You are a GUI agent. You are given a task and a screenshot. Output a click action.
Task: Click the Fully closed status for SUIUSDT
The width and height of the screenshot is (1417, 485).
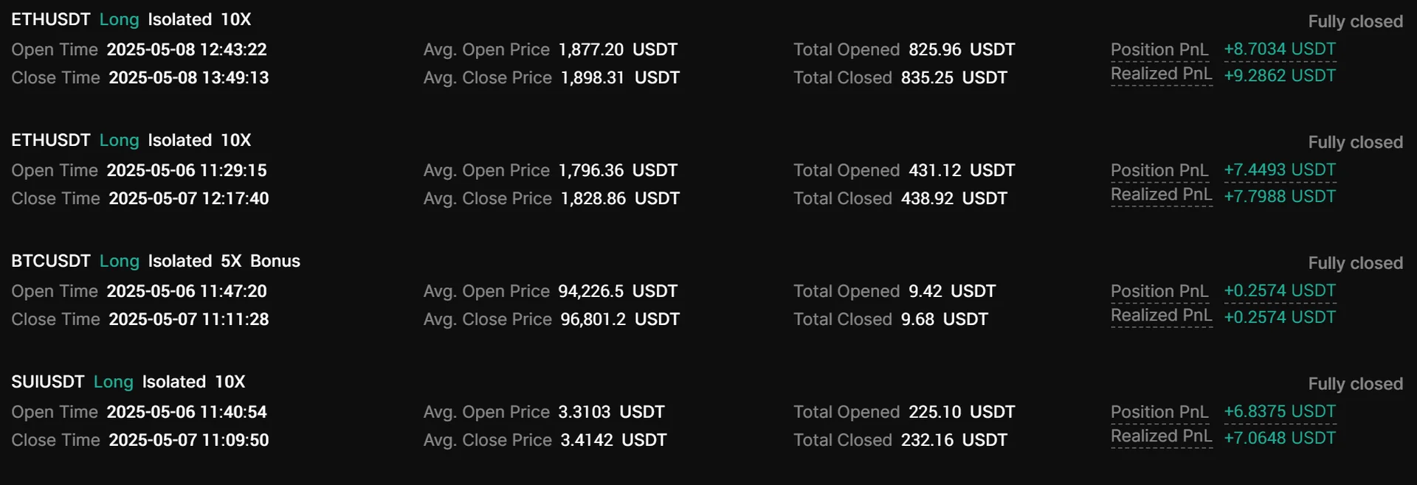[x=1355, y=384]
